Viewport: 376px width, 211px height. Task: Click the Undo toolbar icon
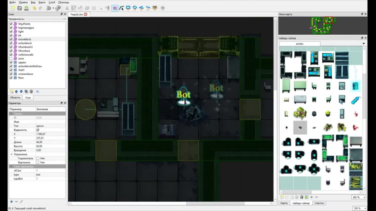34,8
